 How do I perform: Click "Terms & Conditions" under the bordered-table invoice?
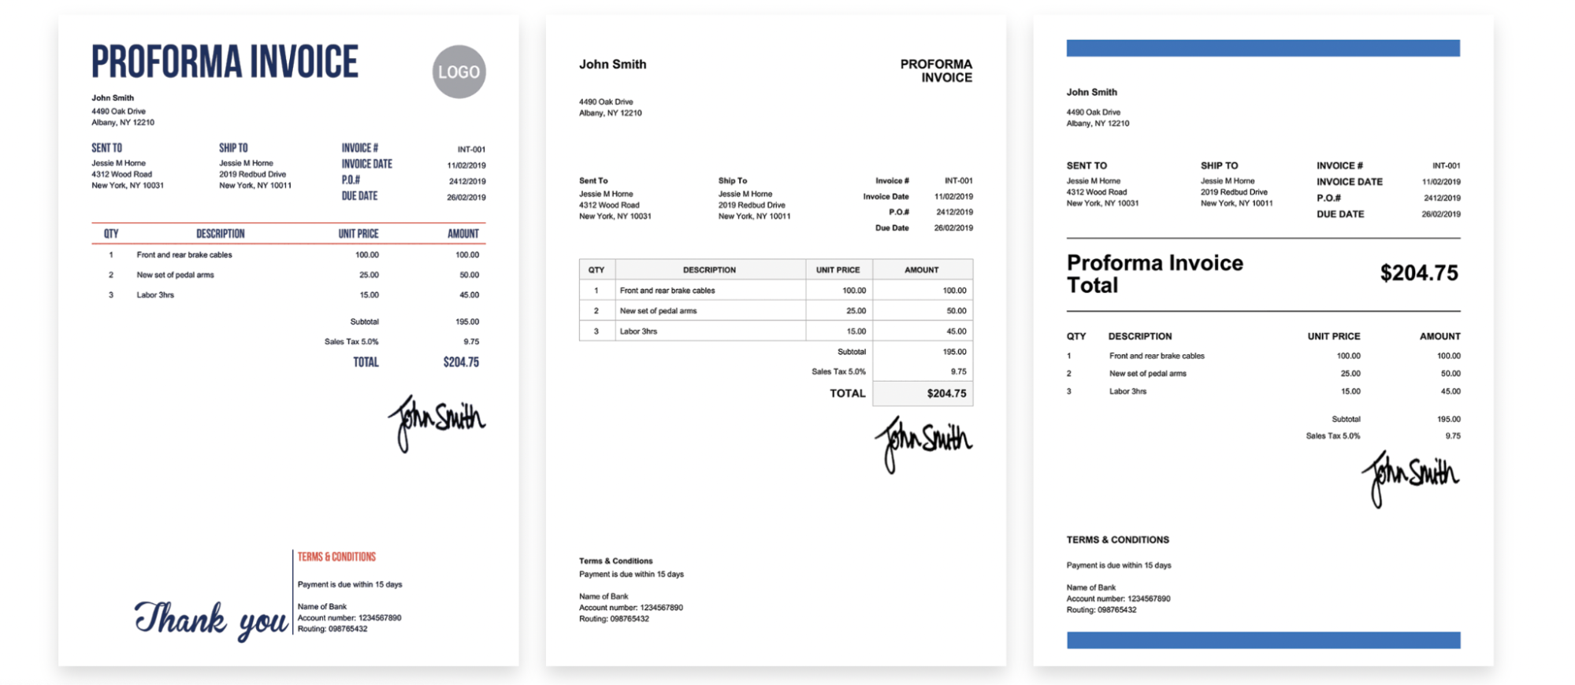pos(615,561)
